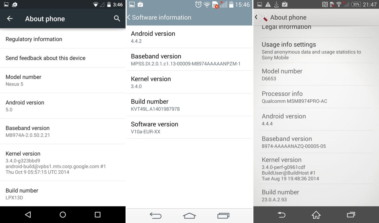Tap the circle home button in the Nexus navigation bar
This screenshot has width=379, height=223.
[63, 214]
